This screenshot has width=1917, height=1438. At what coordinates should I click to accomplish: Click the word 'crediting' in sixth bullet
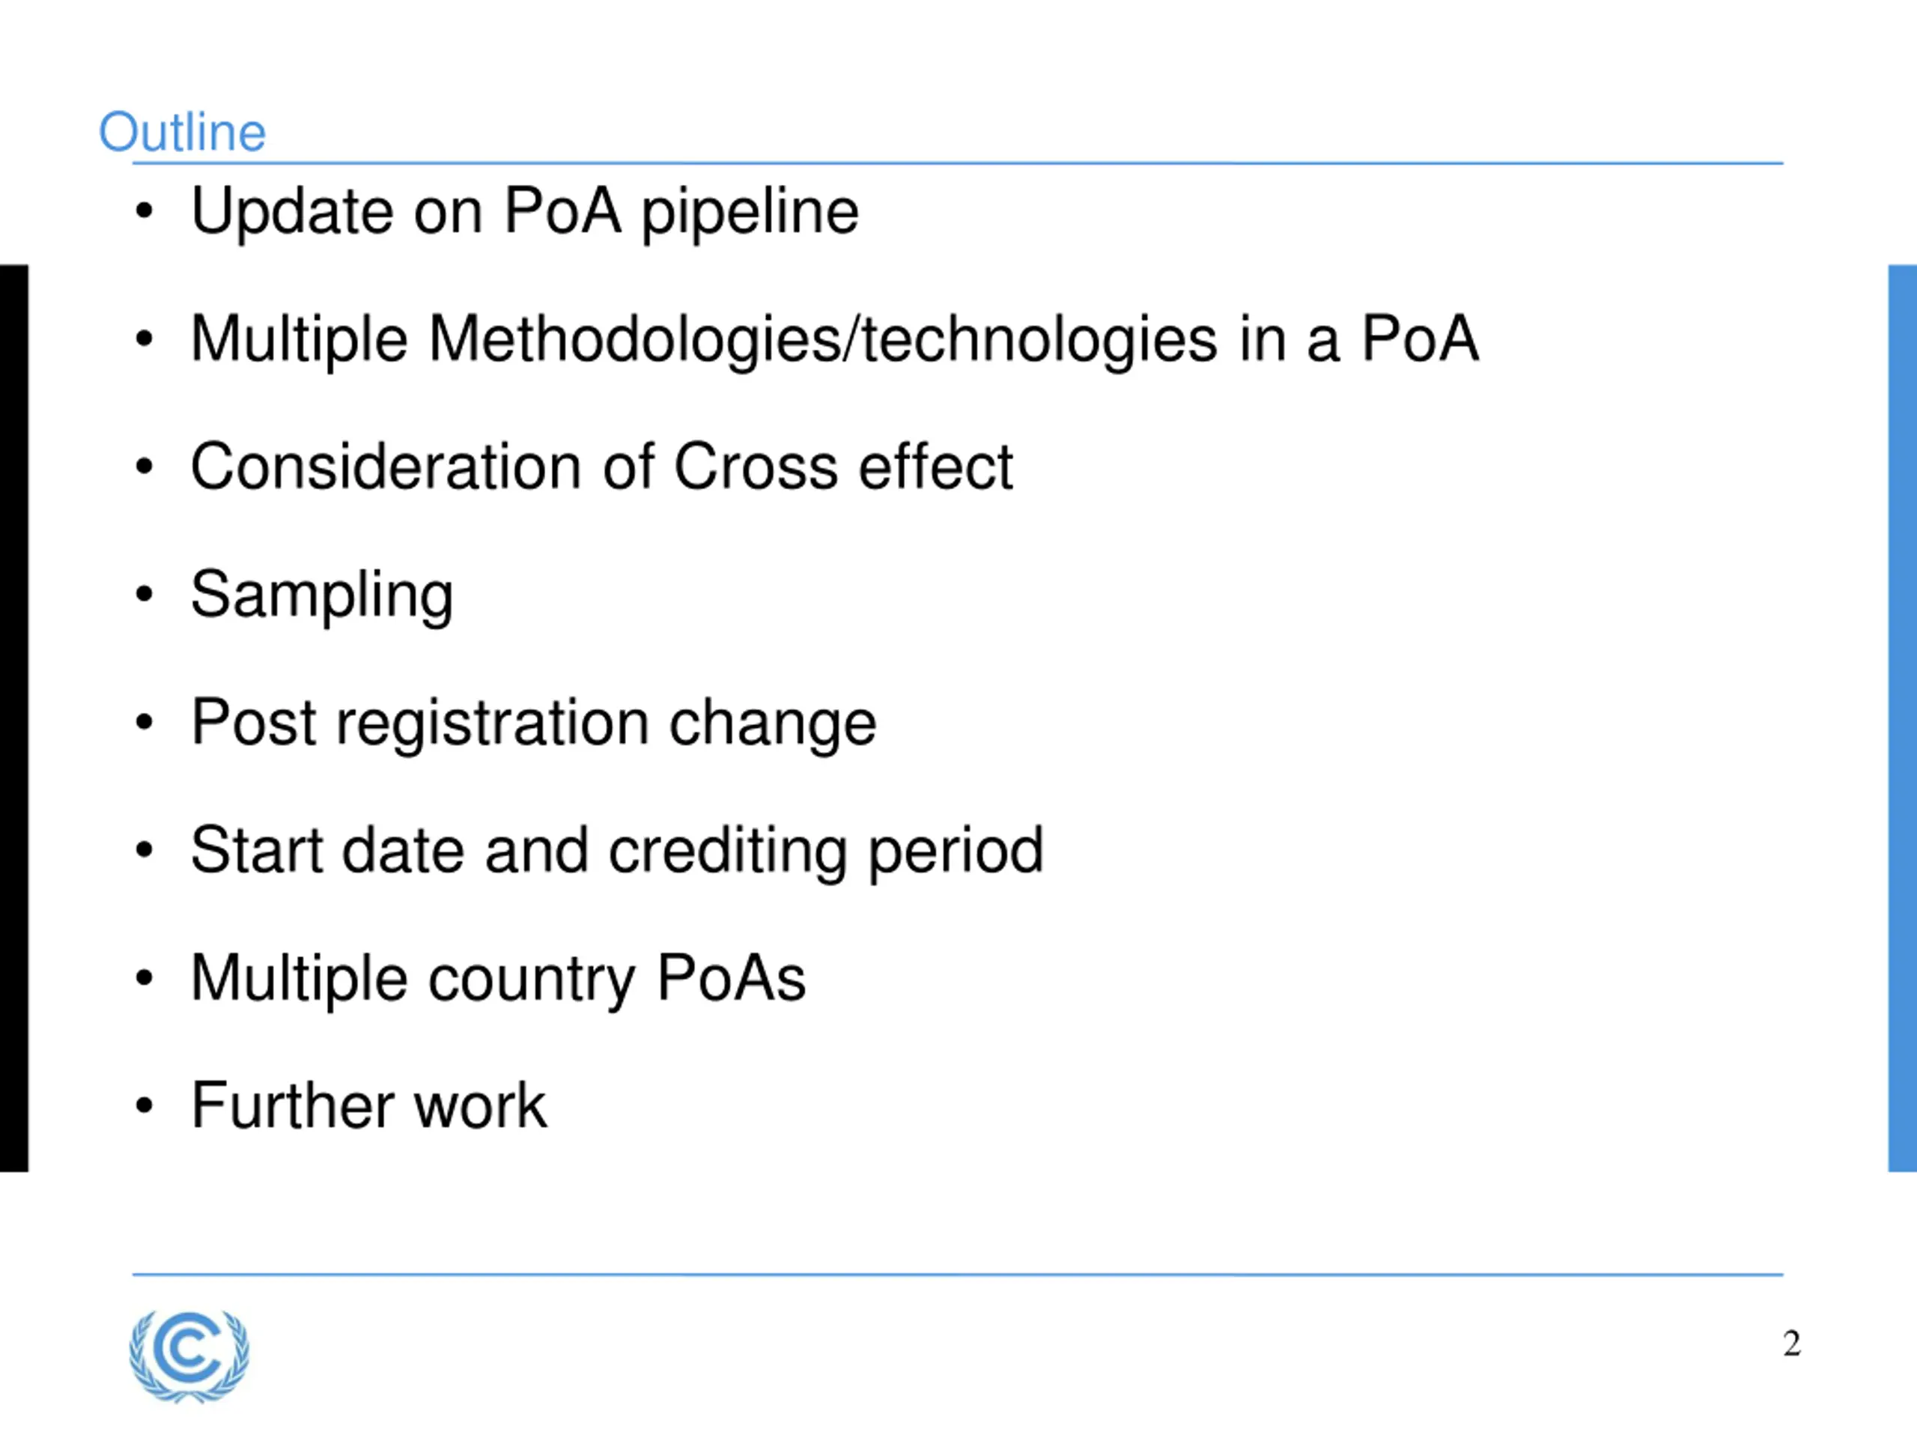[728, 851]
